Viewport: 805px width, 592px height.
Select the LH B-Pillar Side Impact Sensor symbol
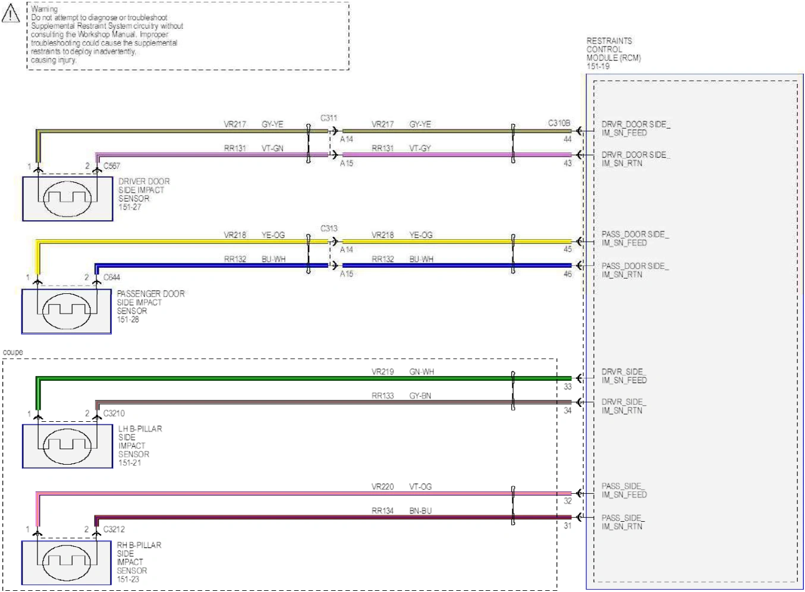coord(67,446)
